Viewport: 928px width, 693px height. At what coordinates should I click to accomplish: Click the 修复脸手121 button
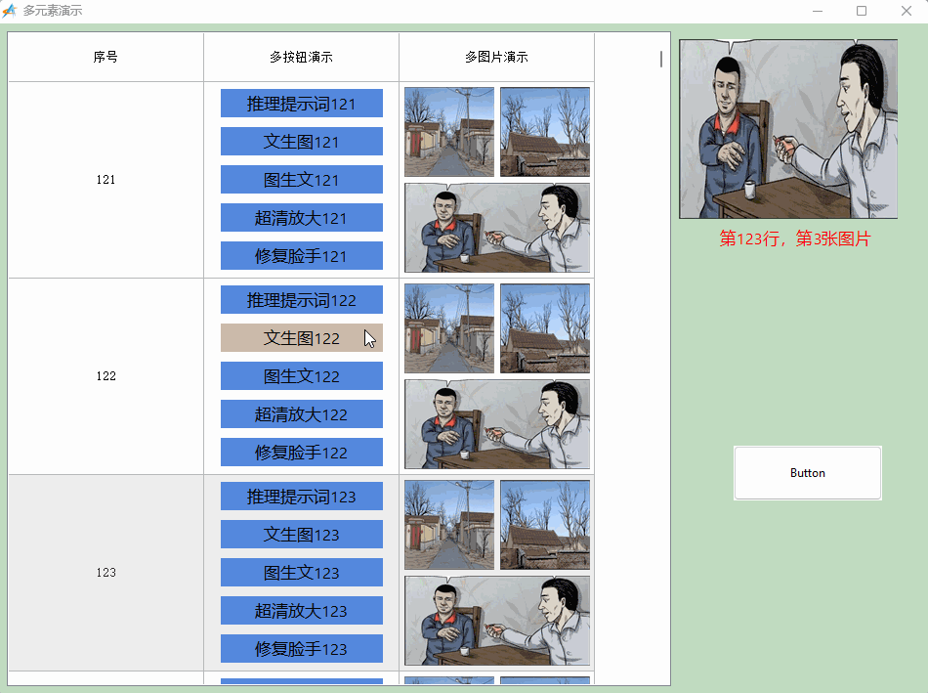[302, 255]
